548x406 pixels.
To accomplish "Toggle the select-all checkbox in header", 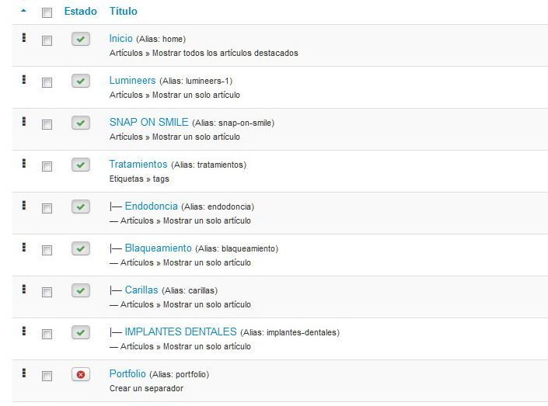I will (x=47, y=13).
